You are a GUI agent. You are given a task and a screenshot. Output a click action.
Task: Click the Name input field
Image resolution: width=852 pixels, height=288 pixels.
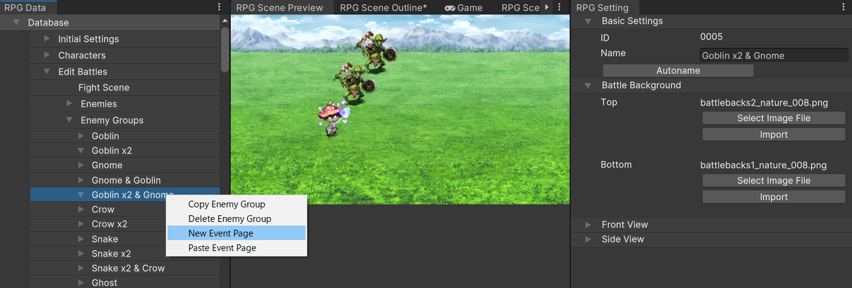774,55
